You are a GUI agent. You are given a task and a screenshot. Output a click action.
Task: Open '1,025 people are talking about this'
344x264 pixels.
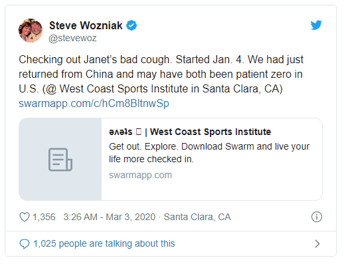pos(104,243)
